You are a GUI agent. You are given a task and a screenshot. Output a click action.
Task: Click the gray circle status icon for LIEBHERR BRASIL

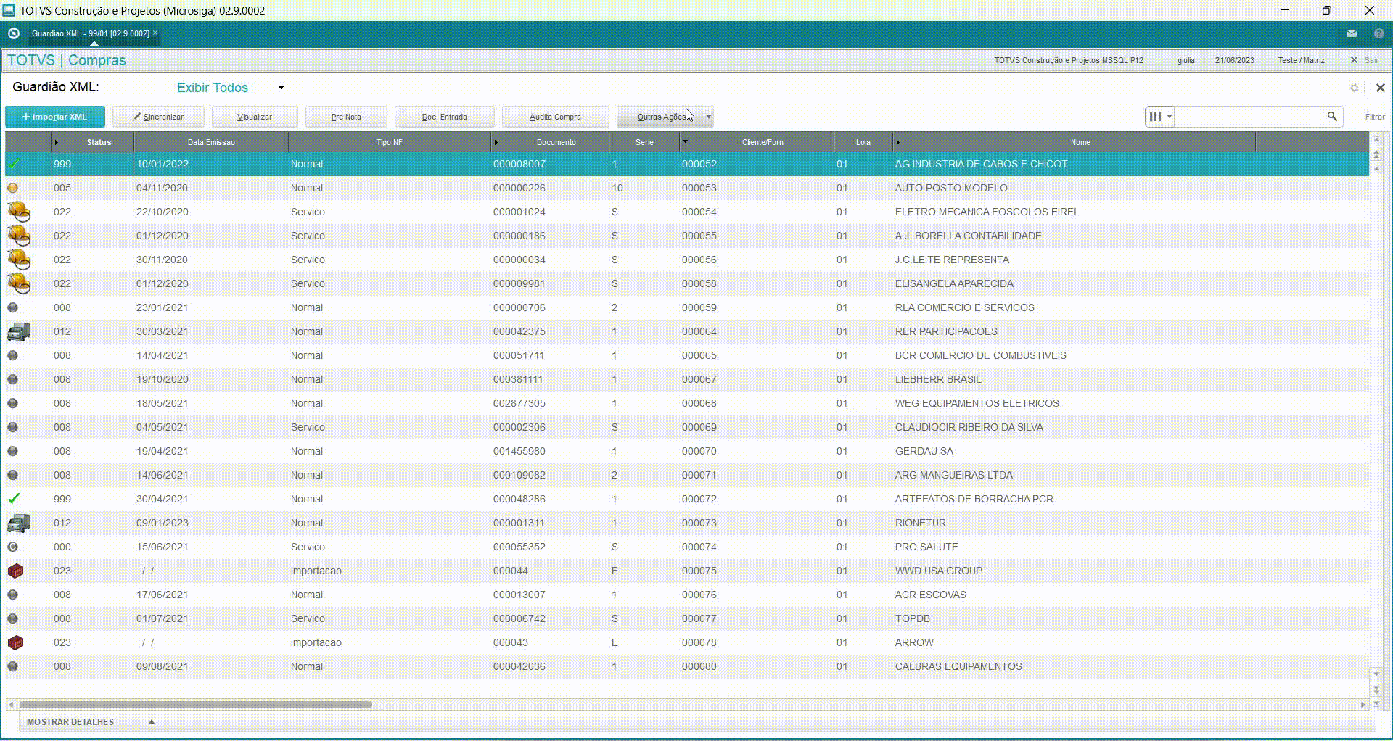click(12, 379)
